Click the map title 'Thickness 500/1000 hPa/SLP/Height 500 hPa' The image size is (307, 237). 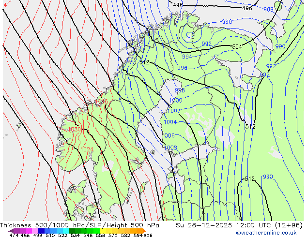tap(79, 225)
